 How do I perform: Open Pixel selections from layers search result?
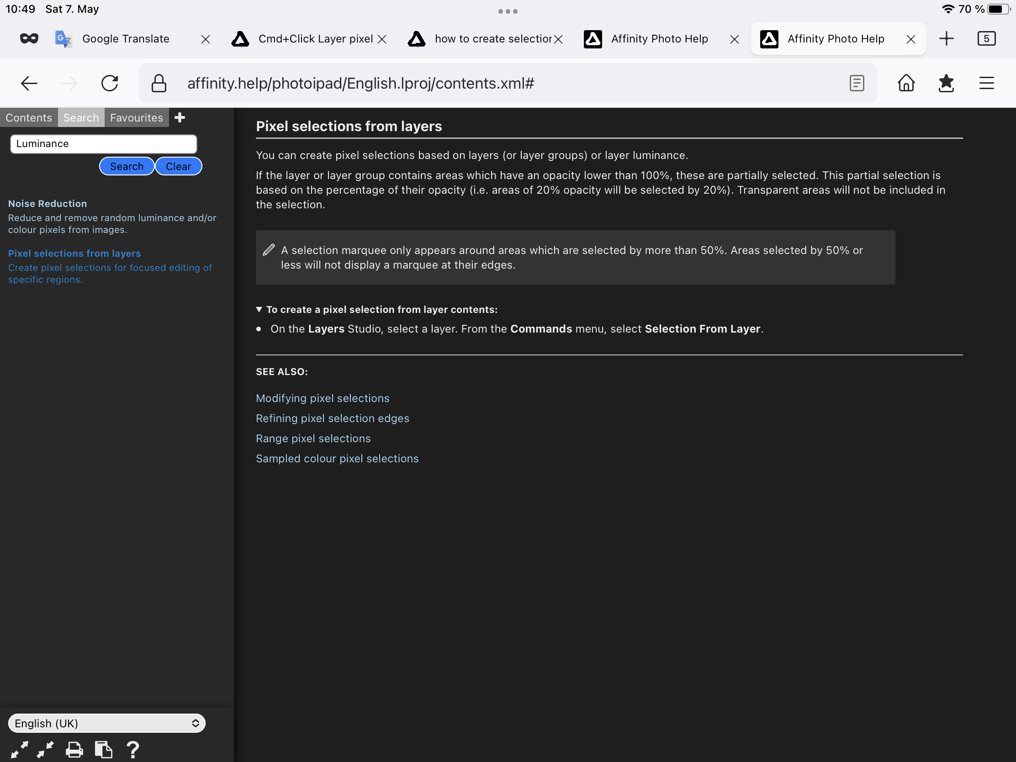click(x=74, y=253)
